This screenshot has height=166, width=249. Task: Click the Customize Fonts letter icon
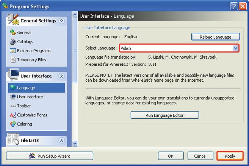click(13, 115)
